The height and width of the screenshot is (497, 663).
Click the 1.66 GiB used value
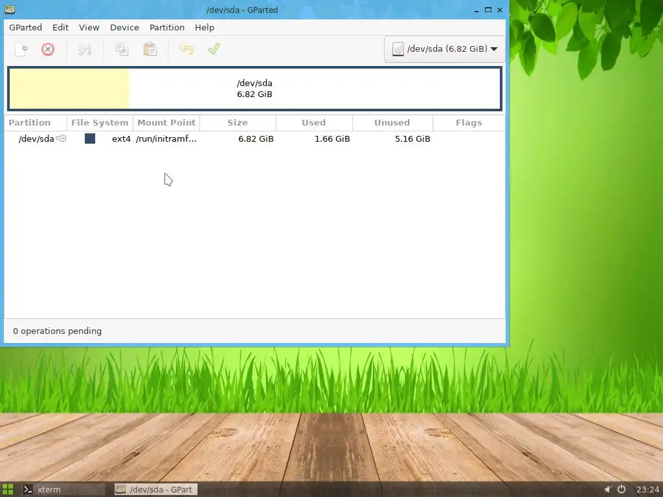point(332,138)
